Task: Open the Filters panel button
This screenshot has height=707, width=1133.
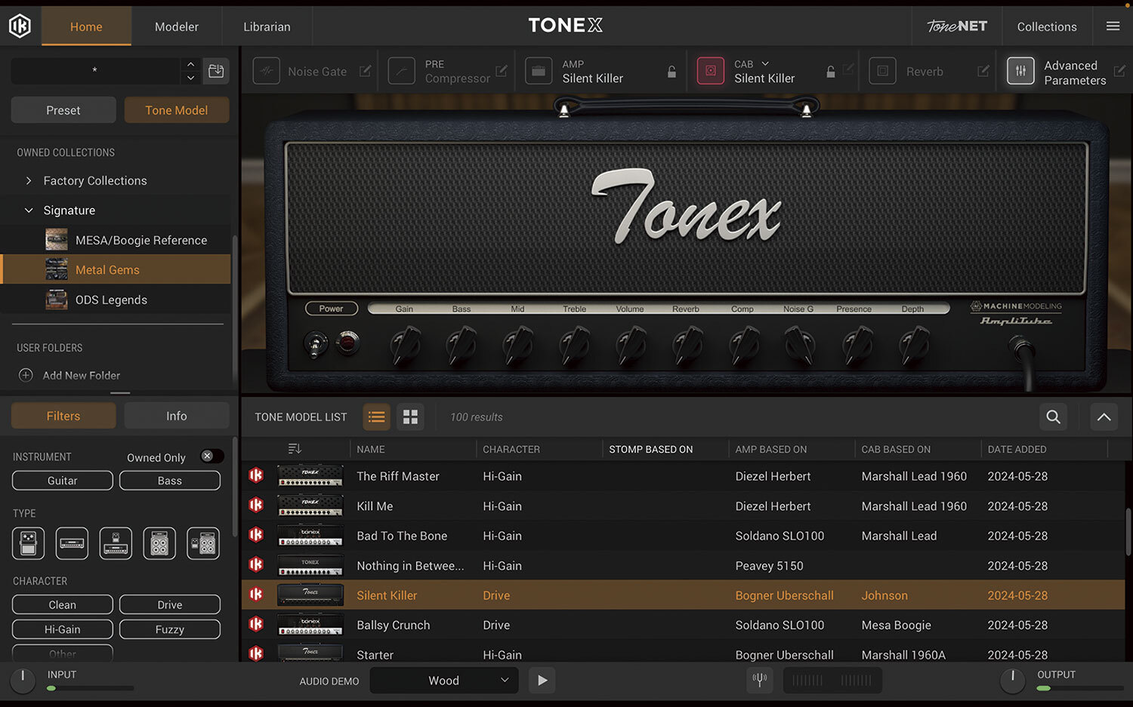Action: click(x=63, y=416)
